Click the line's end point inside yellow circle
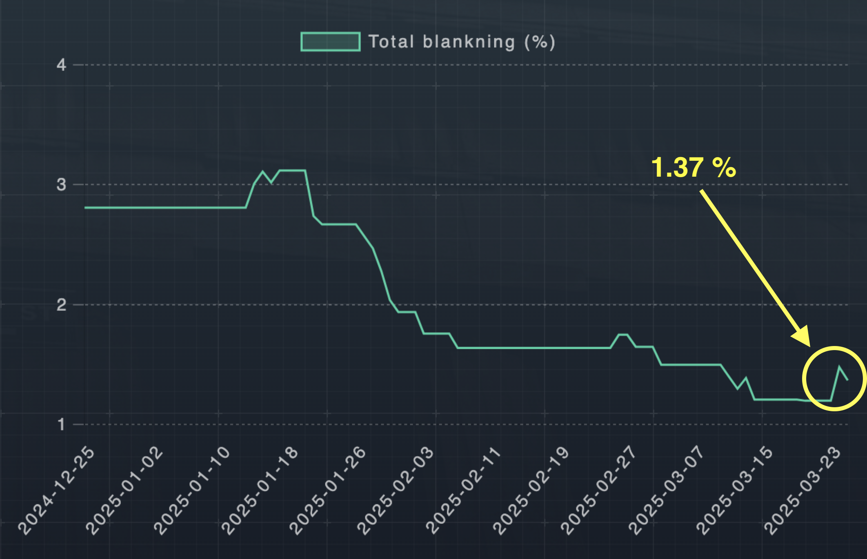The height and width of the screenshot is (559, 867). (x=847, y=380)
